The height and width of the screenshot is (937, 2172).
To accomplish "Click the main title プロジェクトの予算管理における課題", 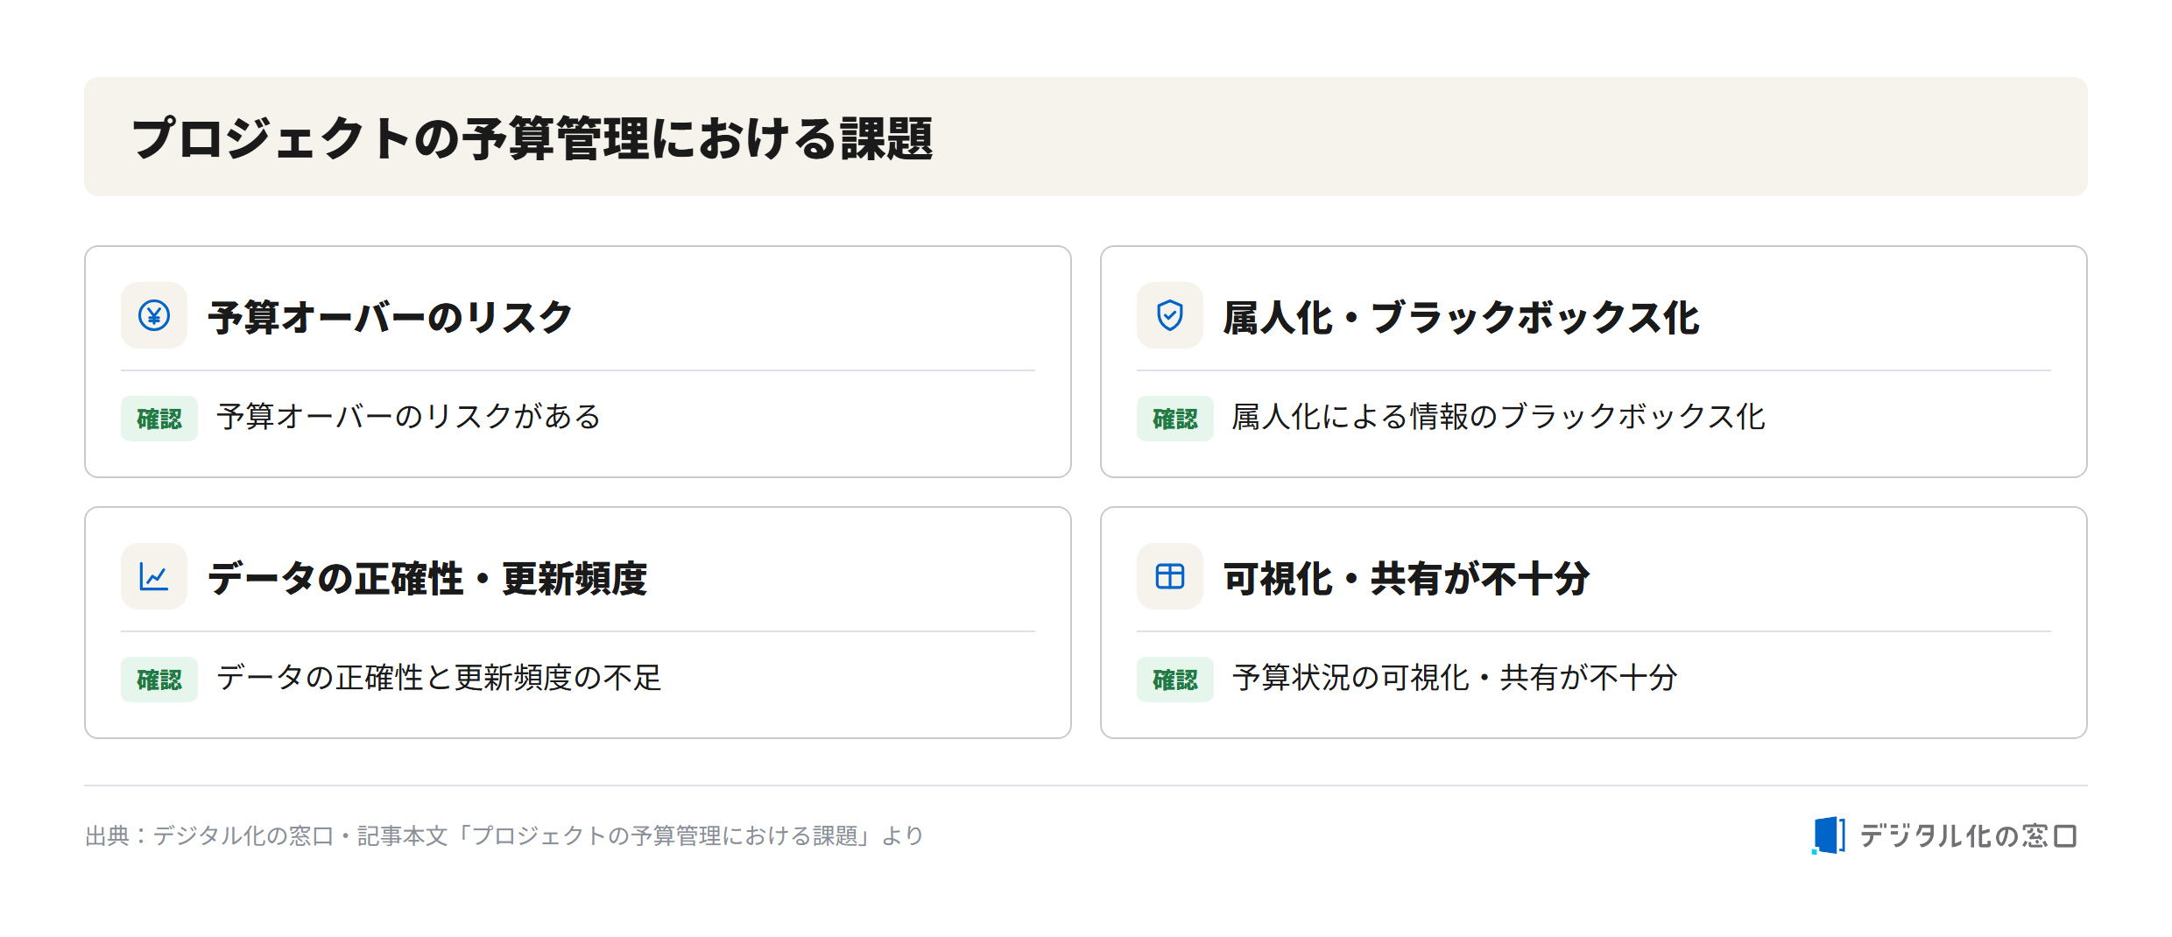I will click(x=532, y=137).
